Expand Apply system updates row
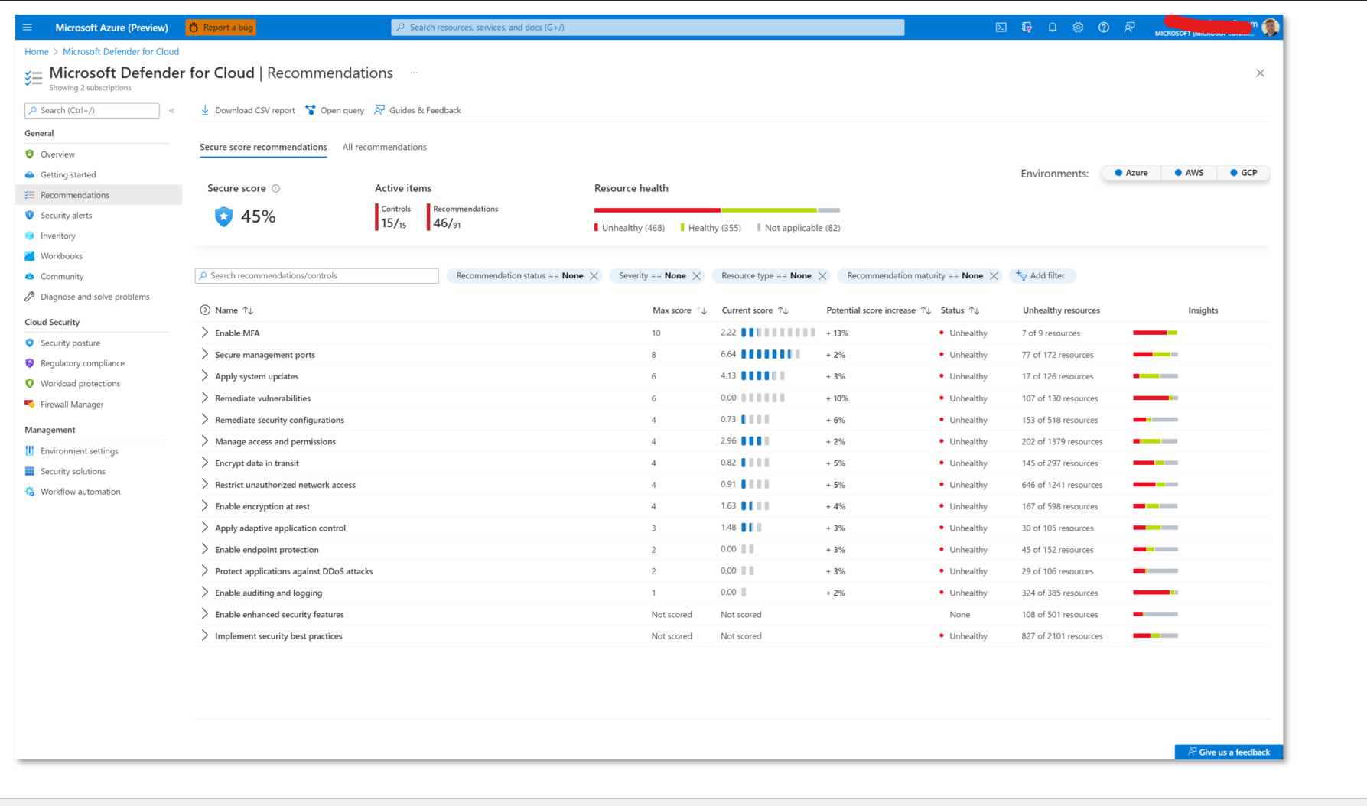Viewport: 1367px width, 806px height. tap(204, 375)
